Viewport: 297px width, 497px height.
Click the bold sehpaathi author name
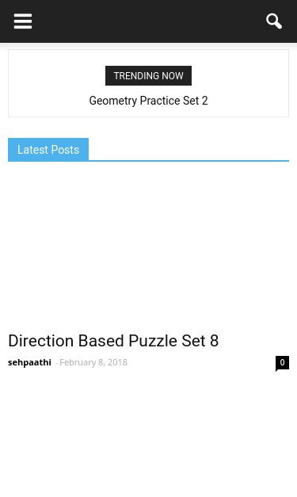coord(29,362)
